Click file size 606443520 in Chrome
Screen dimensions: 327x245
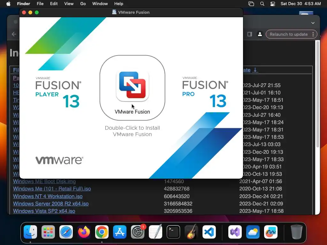177,196
